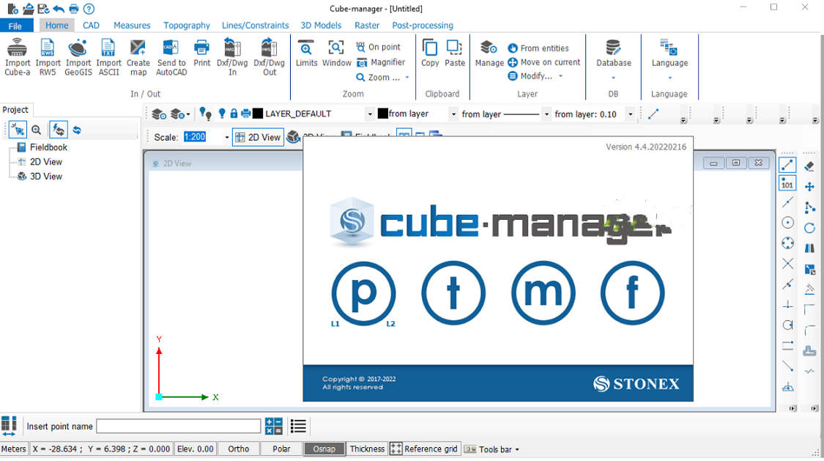Viewport: 824px width, 461px height.
Task: Toggle layer lock icon
Action: click(234, 114)
